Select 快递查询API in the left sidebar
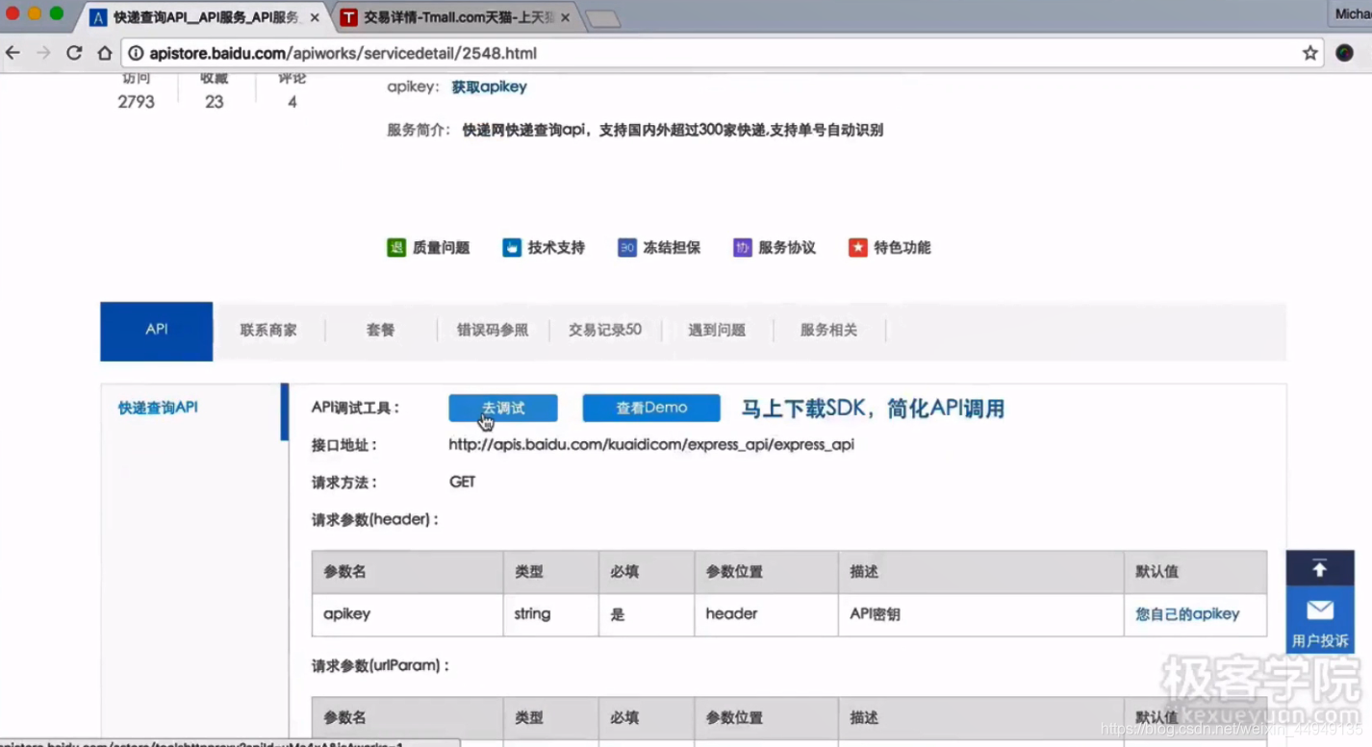This screenshot has height=747, width=1372. click(x=158, y=408)
